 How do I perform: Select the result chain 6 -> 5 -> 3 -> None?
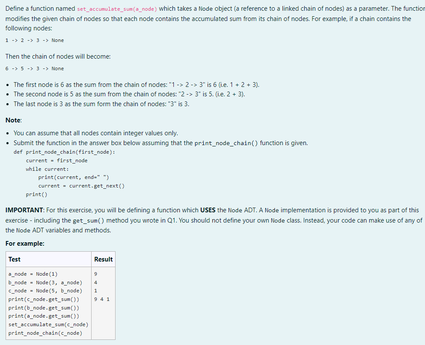pos(33,68)
